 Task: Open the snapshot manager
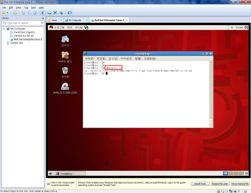(35, 13)
